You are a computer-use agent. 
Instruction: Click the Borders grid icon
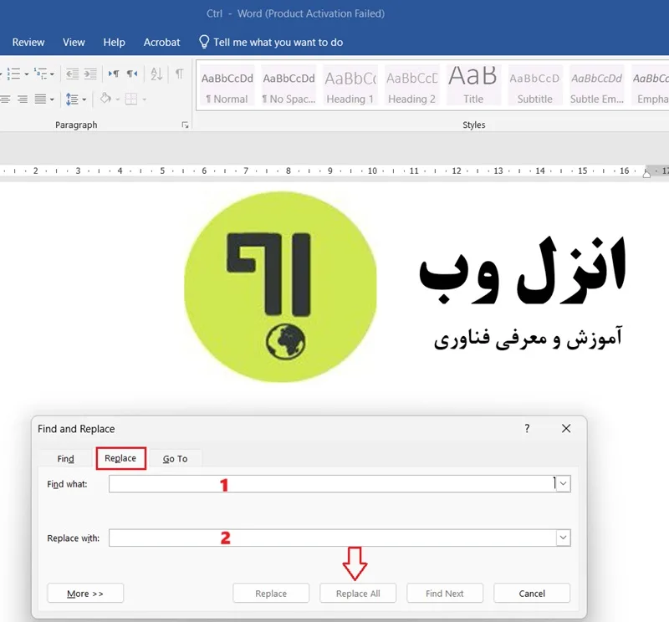point(131,99)
